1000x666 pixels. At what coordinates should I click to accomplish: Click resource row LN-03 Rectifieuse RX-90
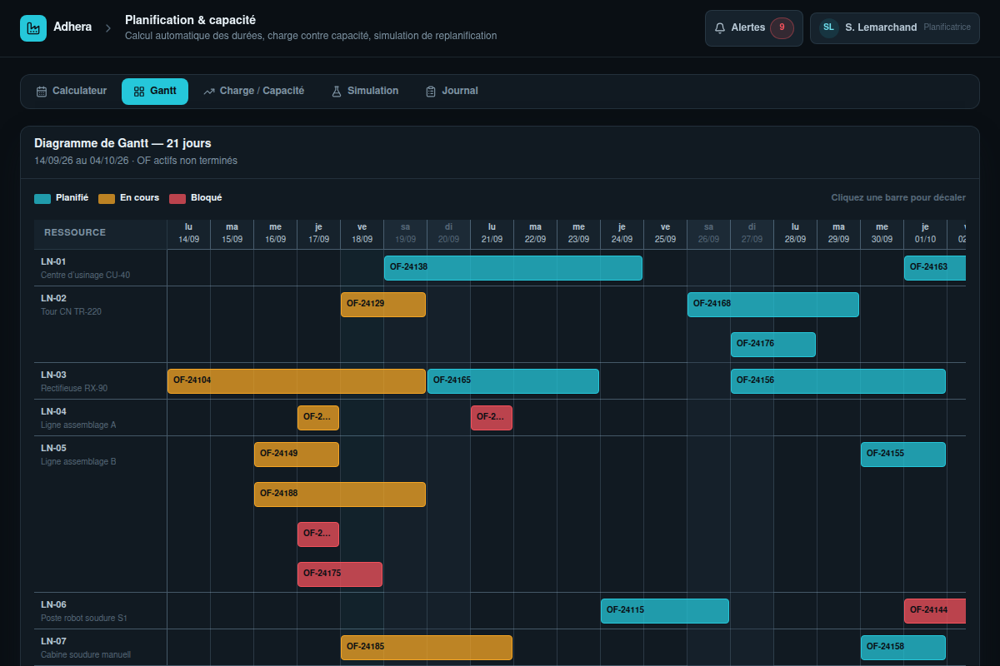click(x=101, y=381)
